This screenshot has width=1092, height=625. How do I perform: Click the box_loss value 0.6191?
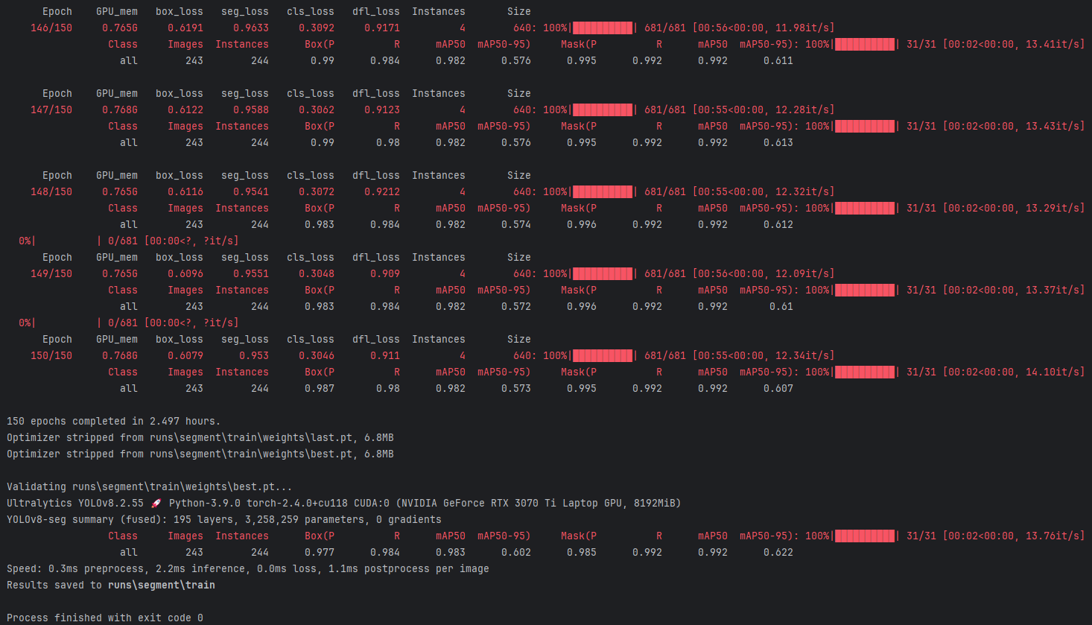point(185,28)
